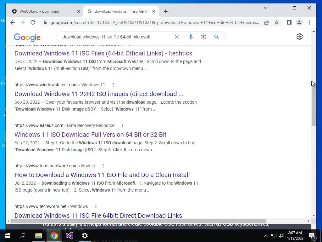Click the blue magnifier search button
322x242 pixels.
pos(216,37)
